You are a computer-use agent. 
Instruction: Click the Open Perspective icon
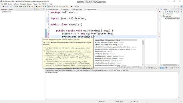tap(178, 7)
